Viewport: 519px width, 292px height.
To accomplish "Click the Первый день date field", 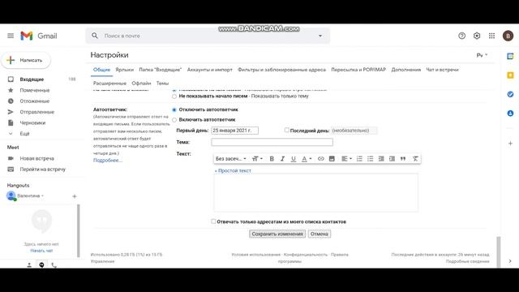I will click(234, 131).
